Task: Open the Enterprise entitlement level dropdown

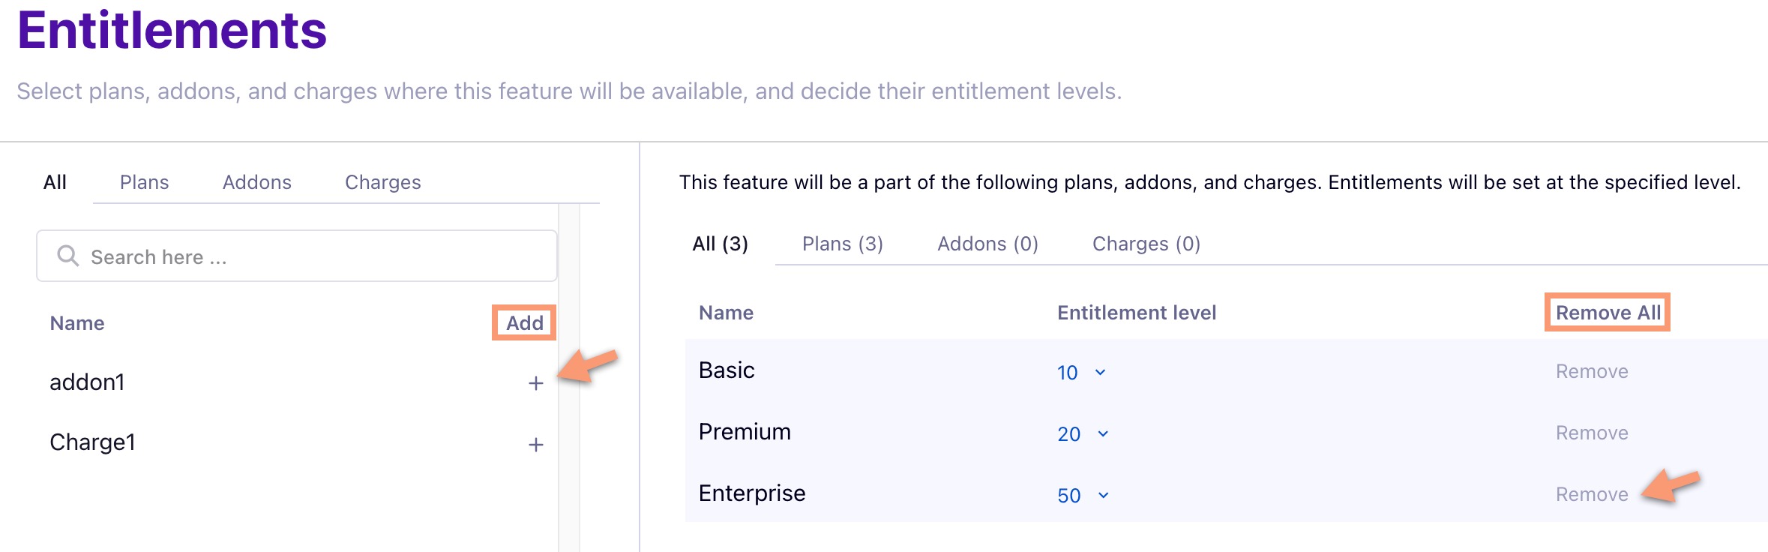Action: (1083, 495)
